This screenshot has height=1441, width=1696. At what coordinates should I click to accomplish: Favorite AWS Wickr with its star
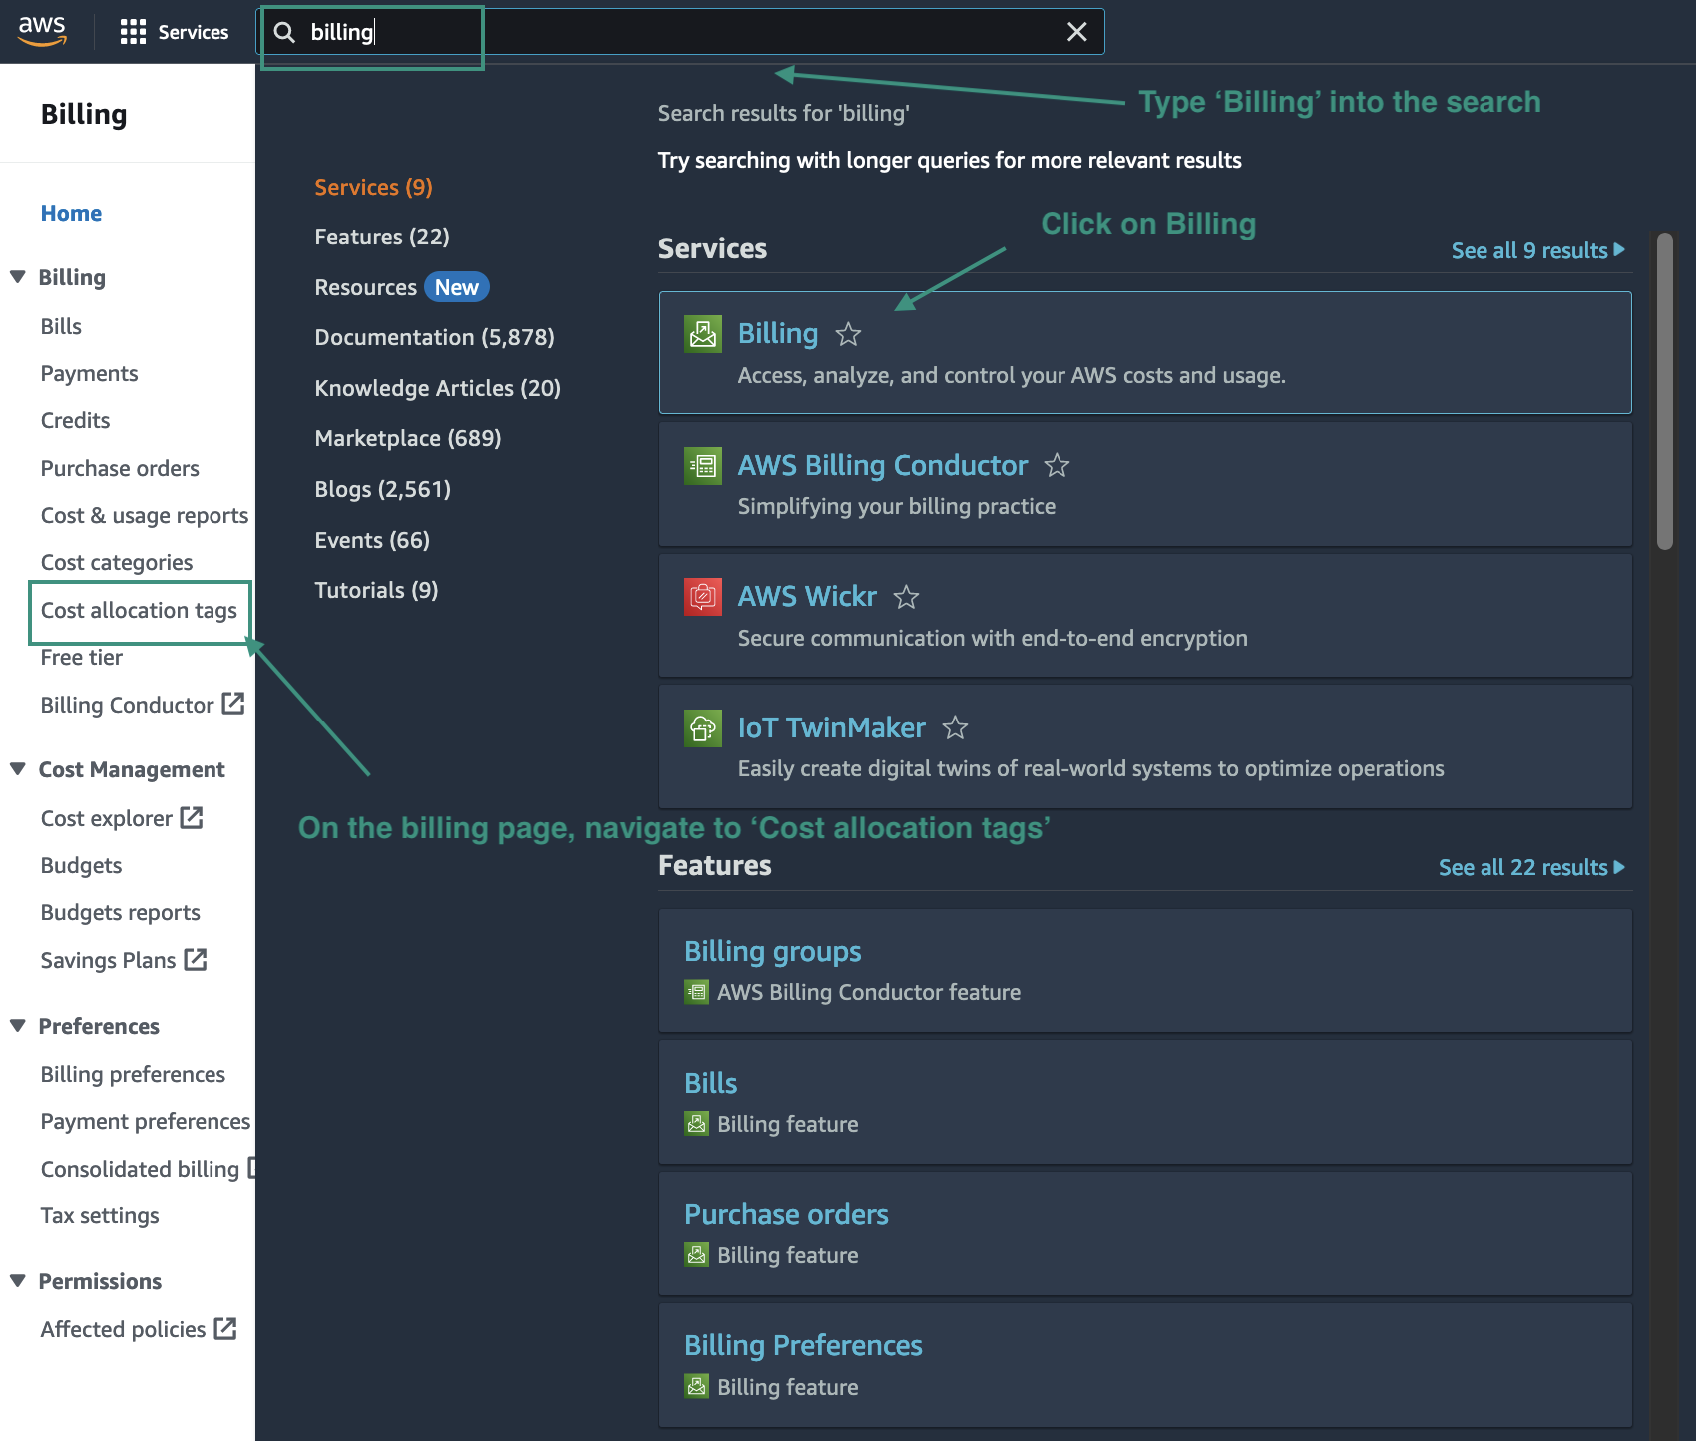906,597
